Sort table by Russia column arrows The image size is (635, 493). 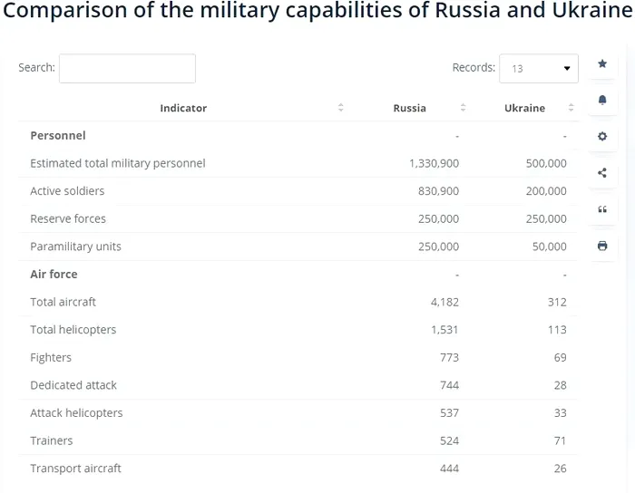(x=463, y=108)
